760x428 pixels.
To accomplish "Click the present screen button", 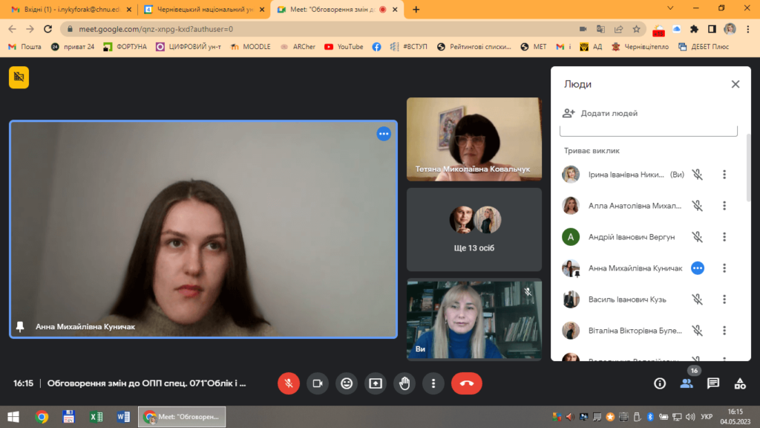I will 376,383.
